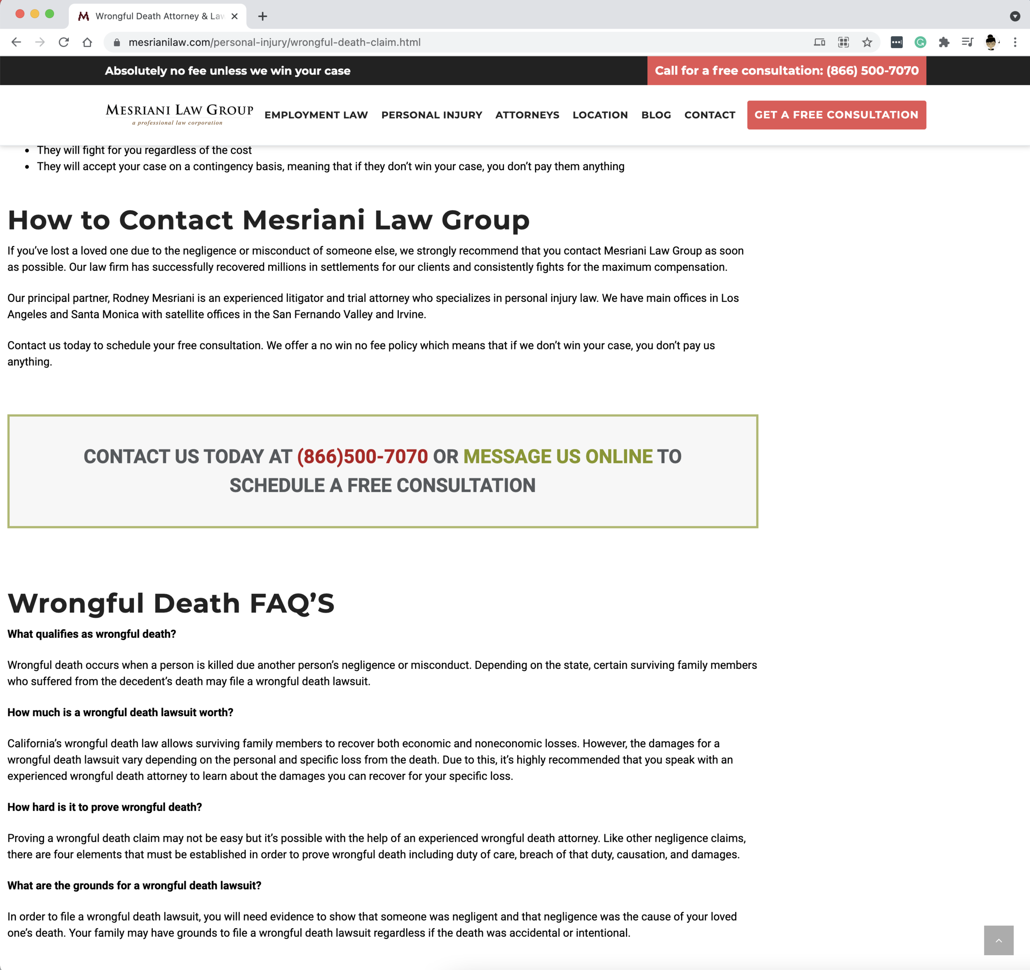
Task: Click 'What qualifies as wrongful death?' question
Action: pyautogui.click(x=92, y=634)
